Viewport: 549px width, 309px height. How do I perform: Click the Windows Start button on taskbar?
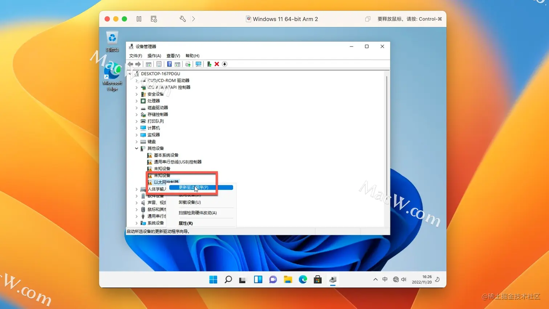[213, 279]
